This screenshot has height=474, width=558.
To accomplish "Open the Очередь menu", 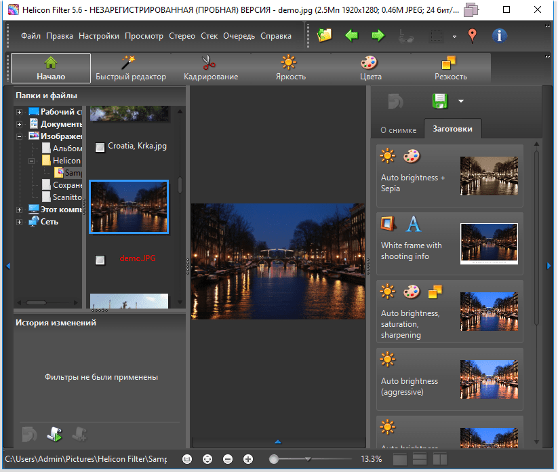I will click(x=239, y=36).
